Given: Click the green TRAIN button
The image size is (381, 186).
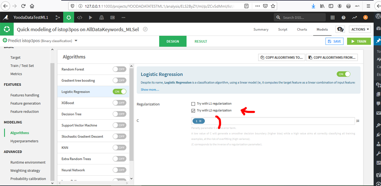Looking at the screenshot, I should point(359,41).
